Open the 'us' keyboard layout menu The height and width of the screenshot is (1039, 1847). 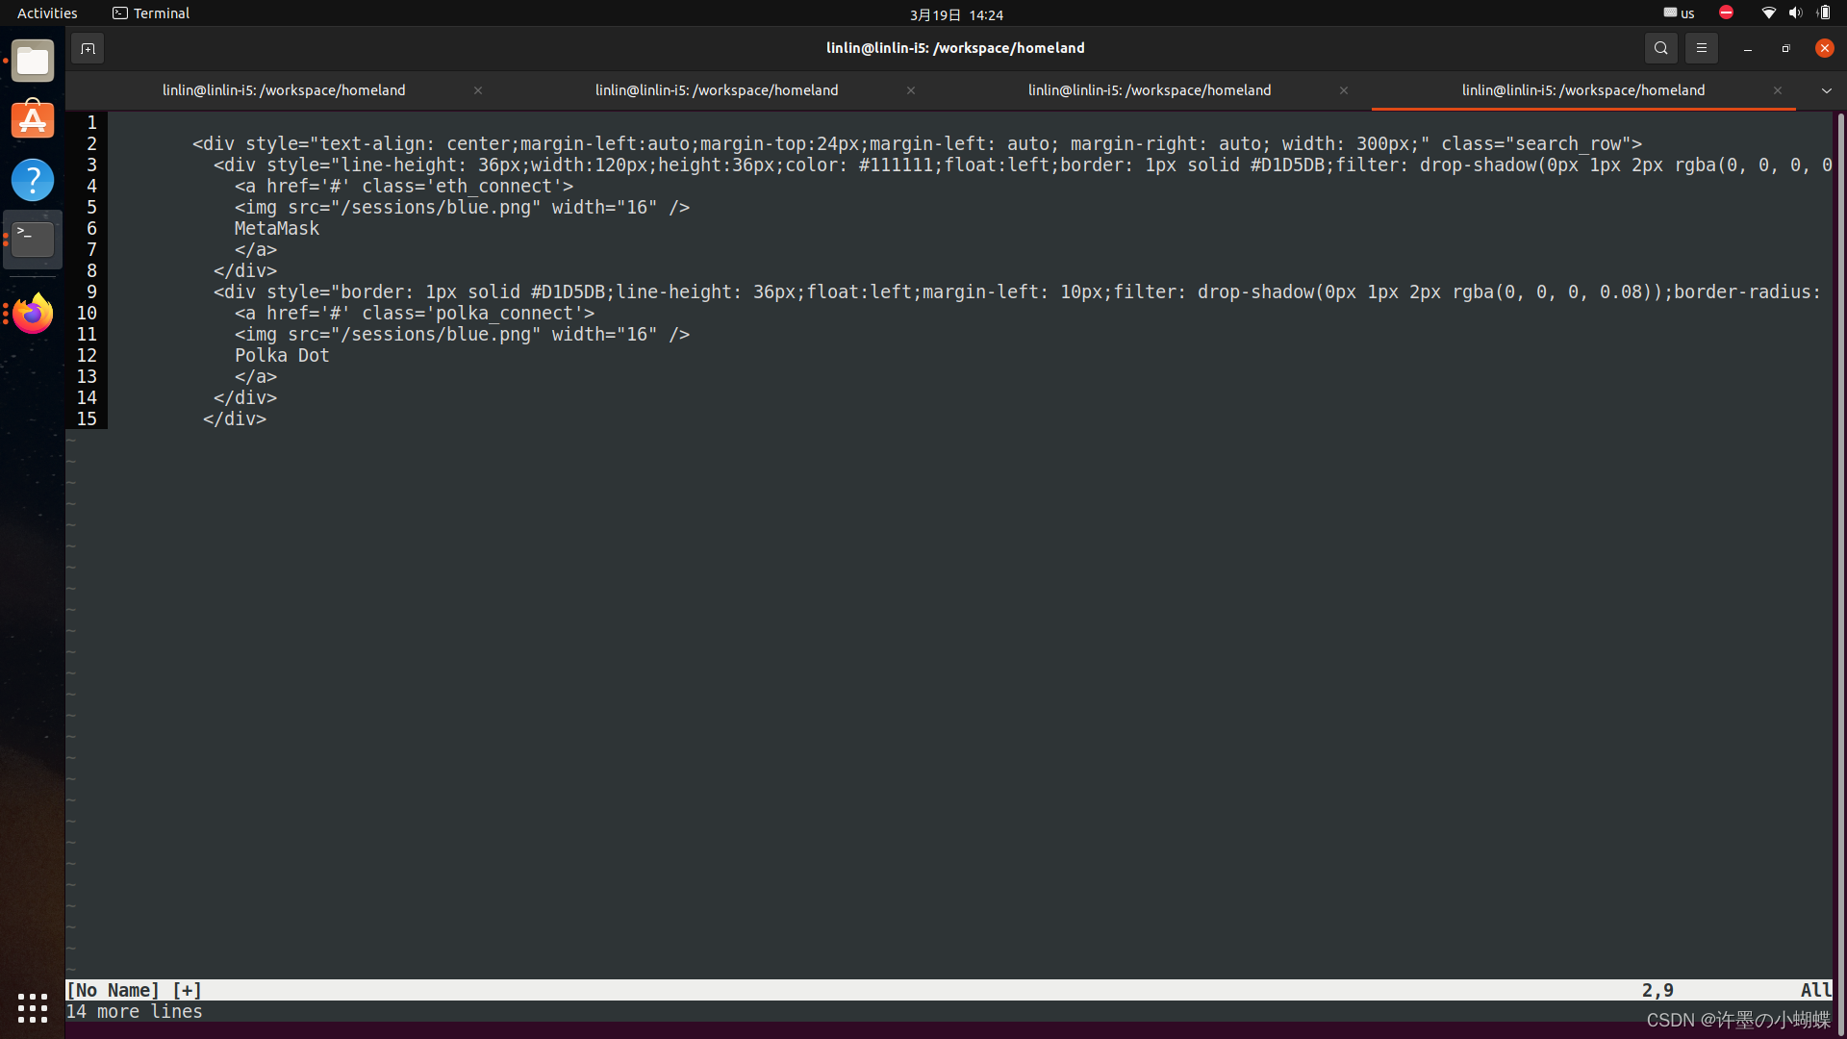[1680, 13]
